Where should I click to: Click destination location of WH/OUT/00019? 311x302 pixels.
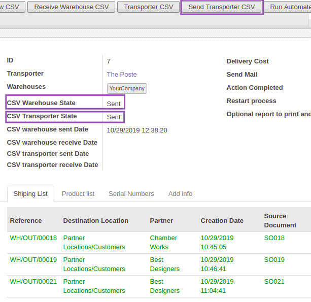(94, 264)
